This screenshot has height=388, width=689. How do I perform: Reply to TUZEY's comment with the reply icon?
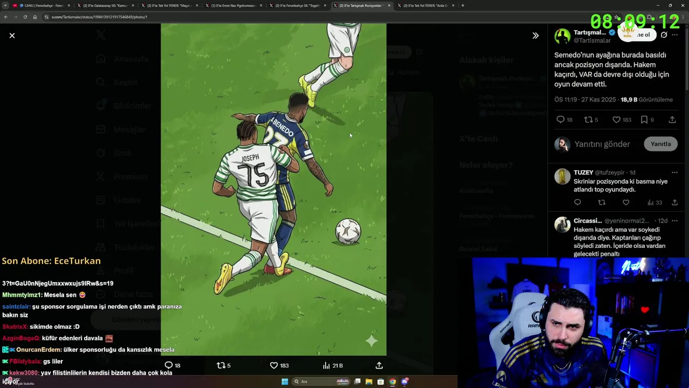[x=578, y=203]
